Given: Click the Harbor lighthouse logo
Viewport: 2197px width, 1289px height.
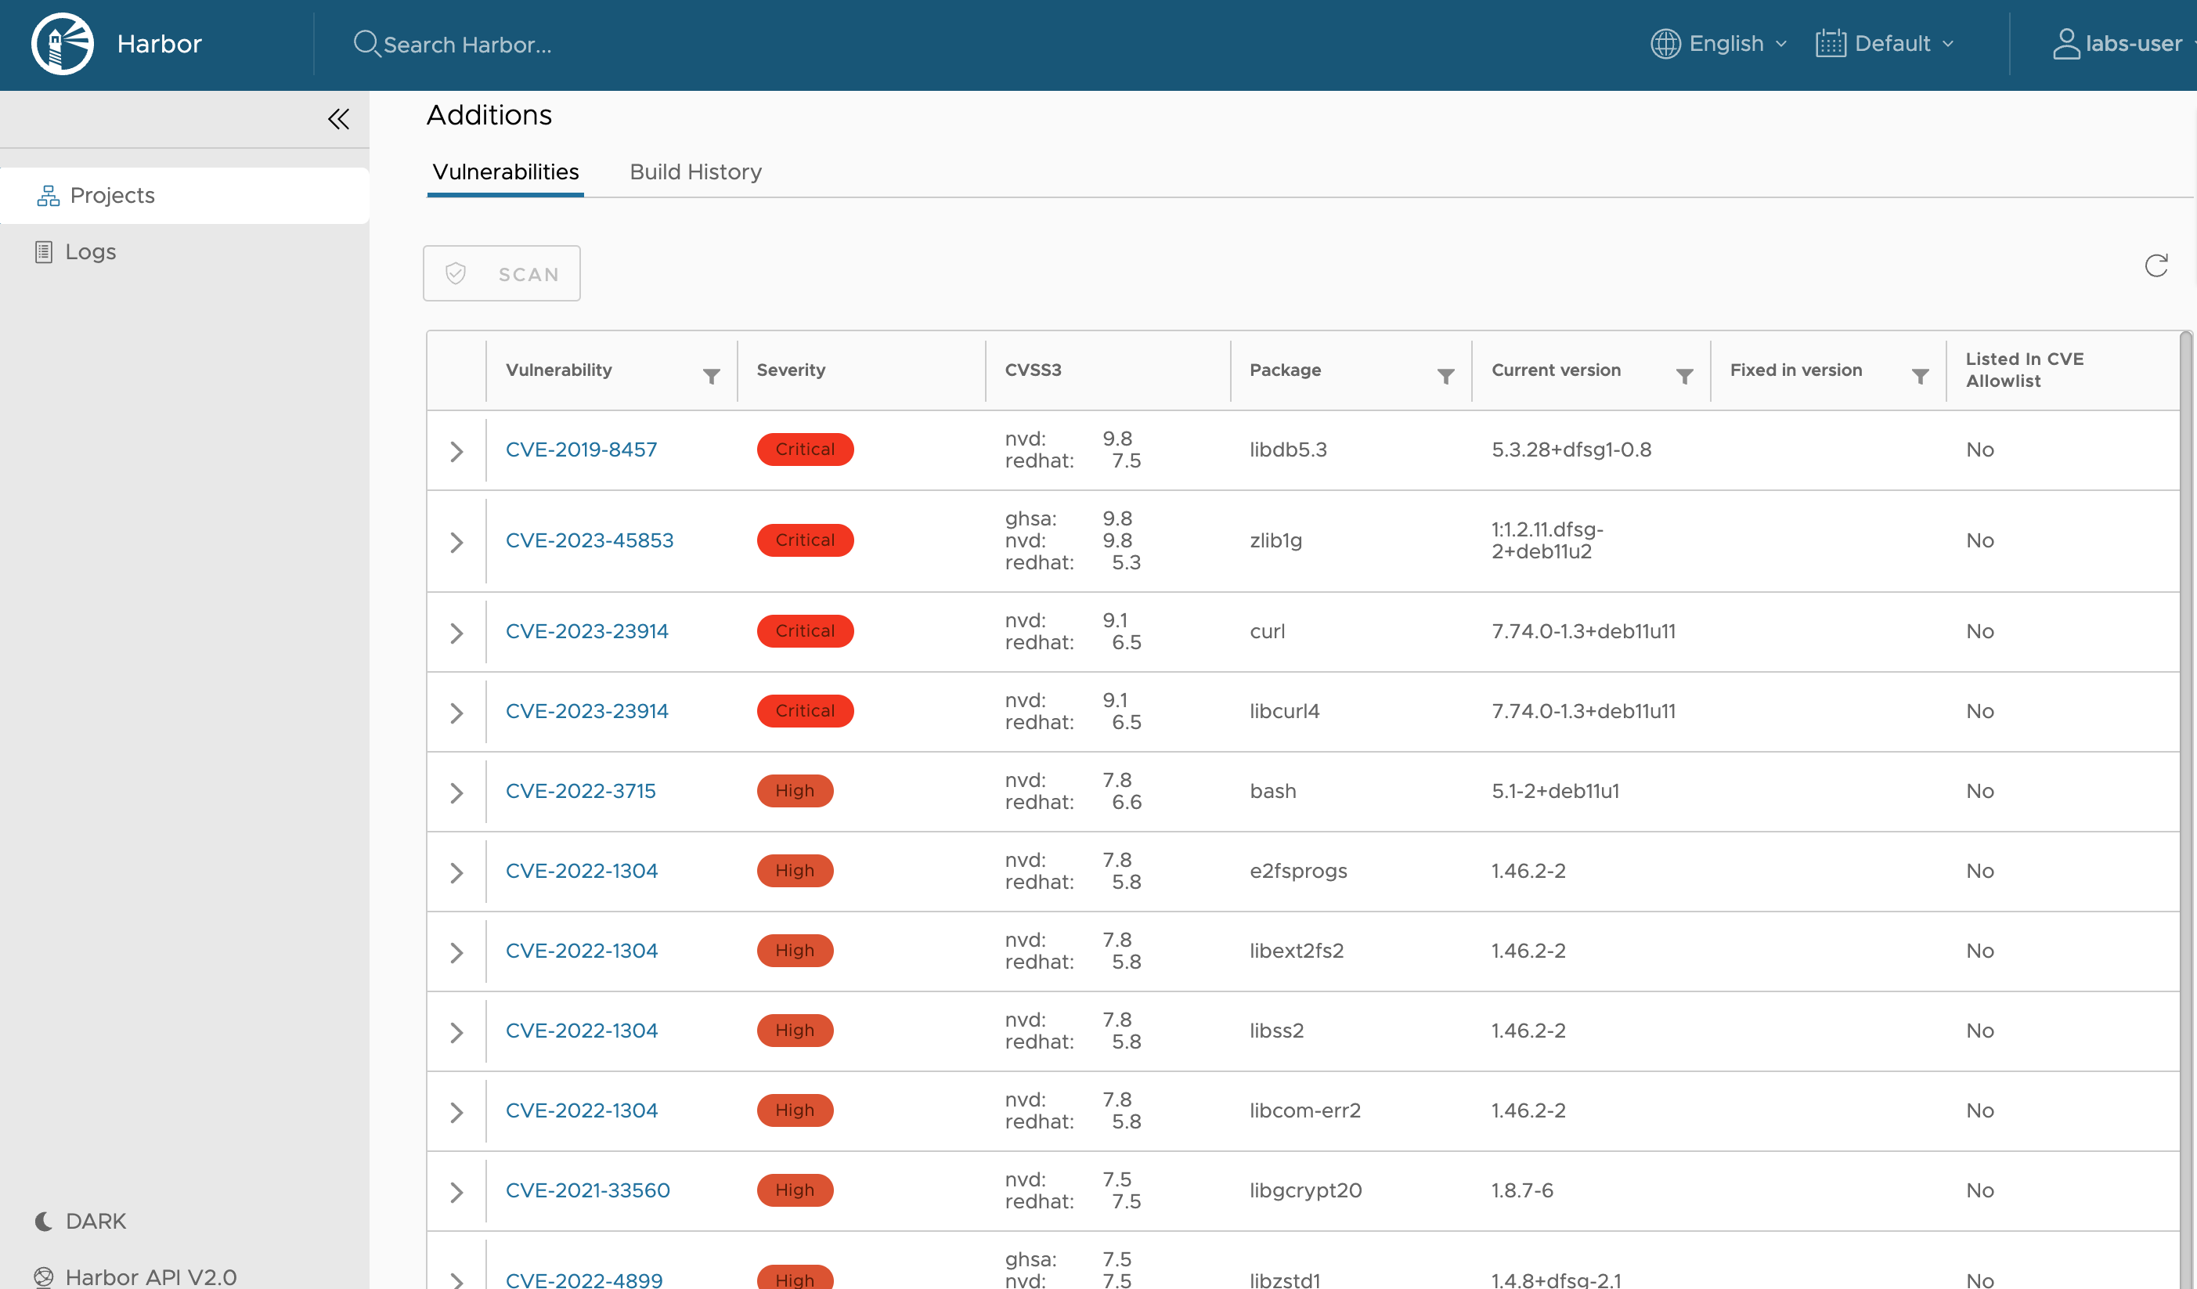Looking at the screenshot, I should click(62, 44).
